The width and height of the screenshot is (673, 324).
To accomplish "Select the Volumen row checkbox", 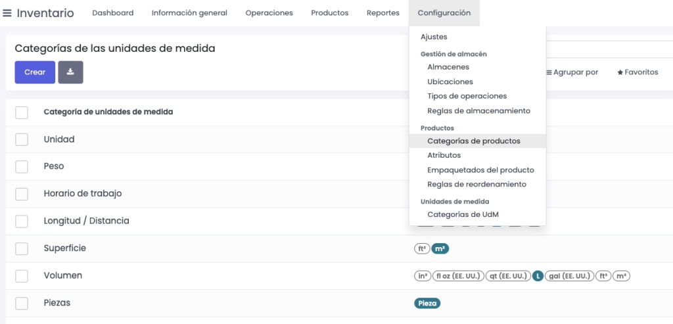I will click(22, 276).
